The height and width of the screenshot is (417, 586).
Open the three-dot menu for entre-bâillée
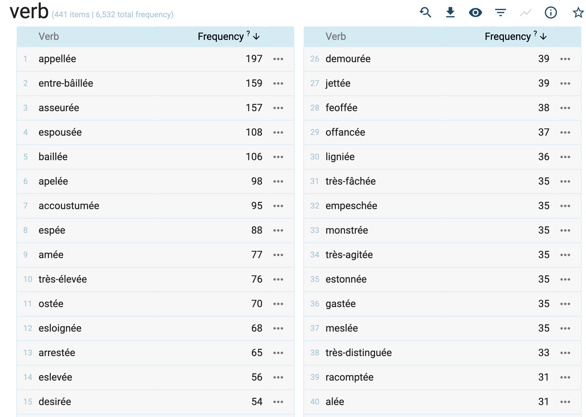(278, 84)
